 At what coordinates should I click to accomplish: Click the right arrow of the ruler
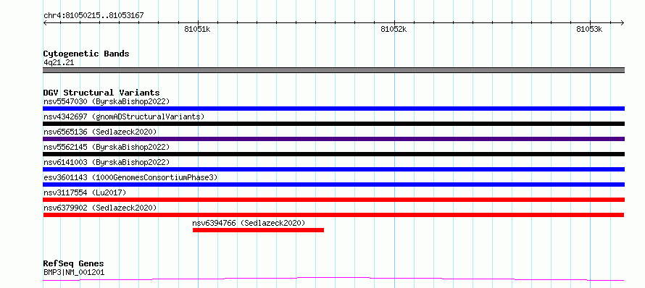(623, 22)
